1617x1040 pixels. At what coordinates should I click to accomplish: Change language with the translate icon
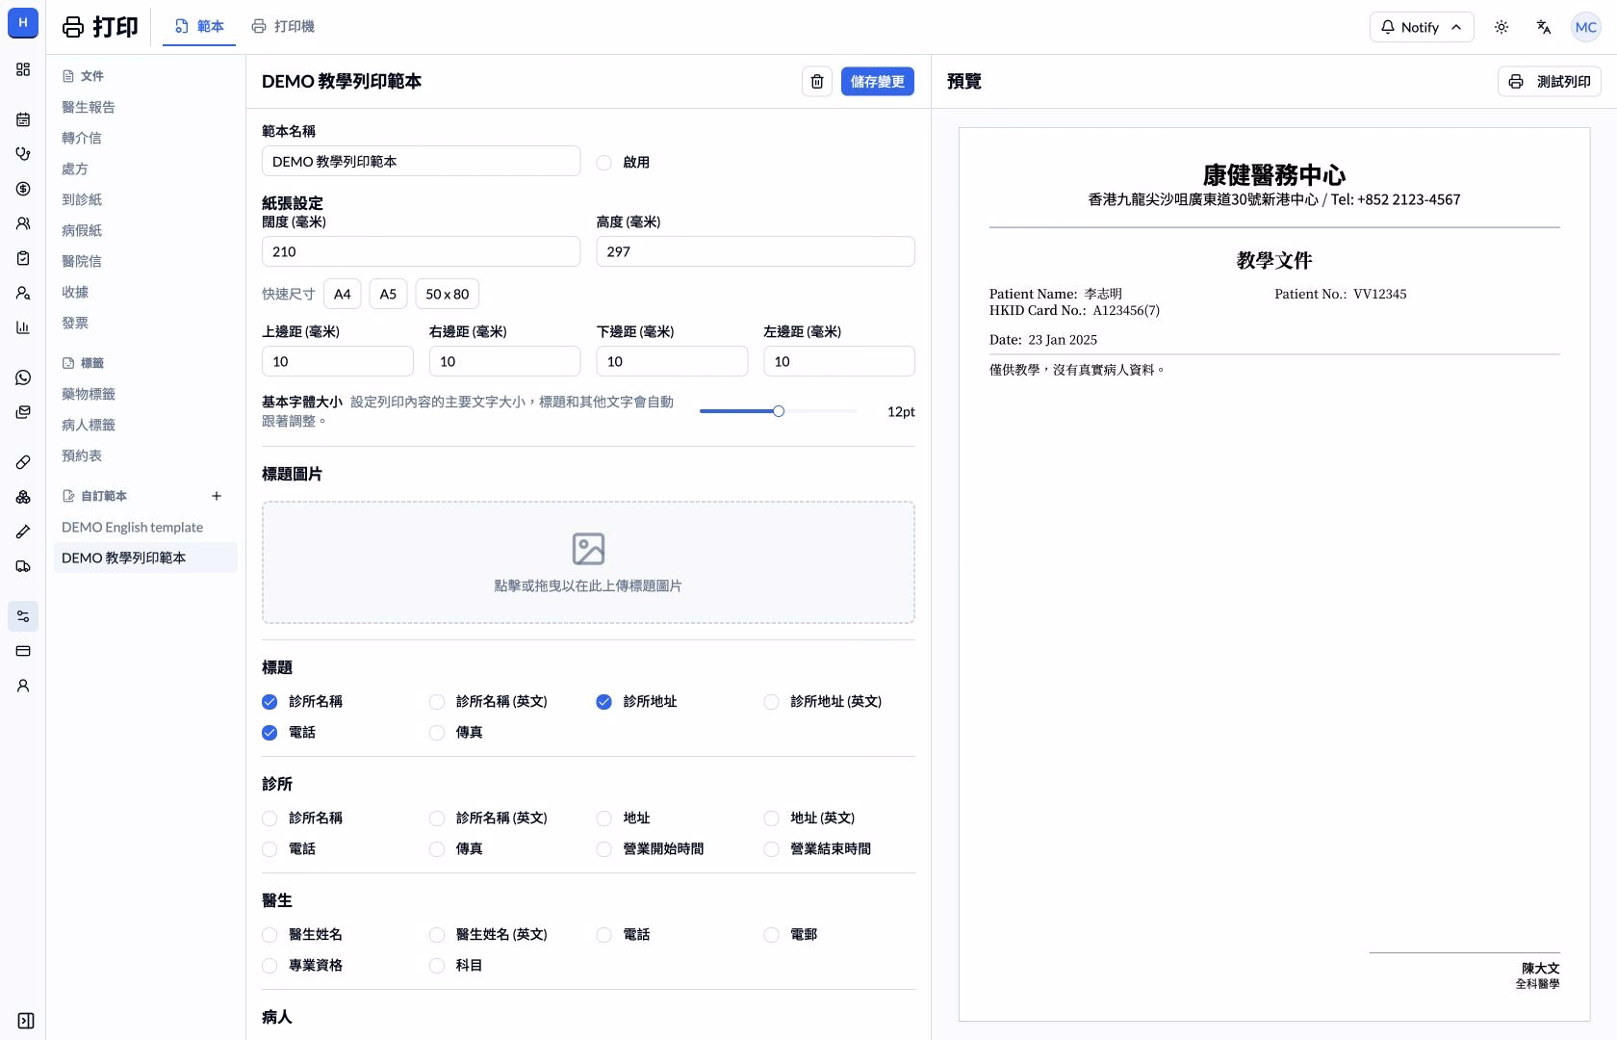[1544, 27]
